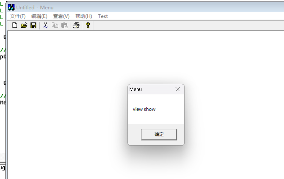Open the 查看(V) menu

click(x=61, y=16)
